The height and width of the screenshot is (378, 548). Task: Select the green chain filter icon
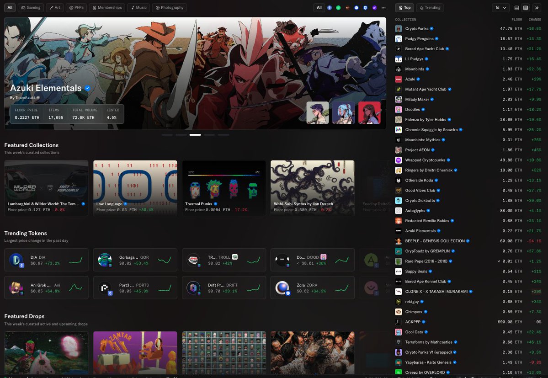point(338,8)
